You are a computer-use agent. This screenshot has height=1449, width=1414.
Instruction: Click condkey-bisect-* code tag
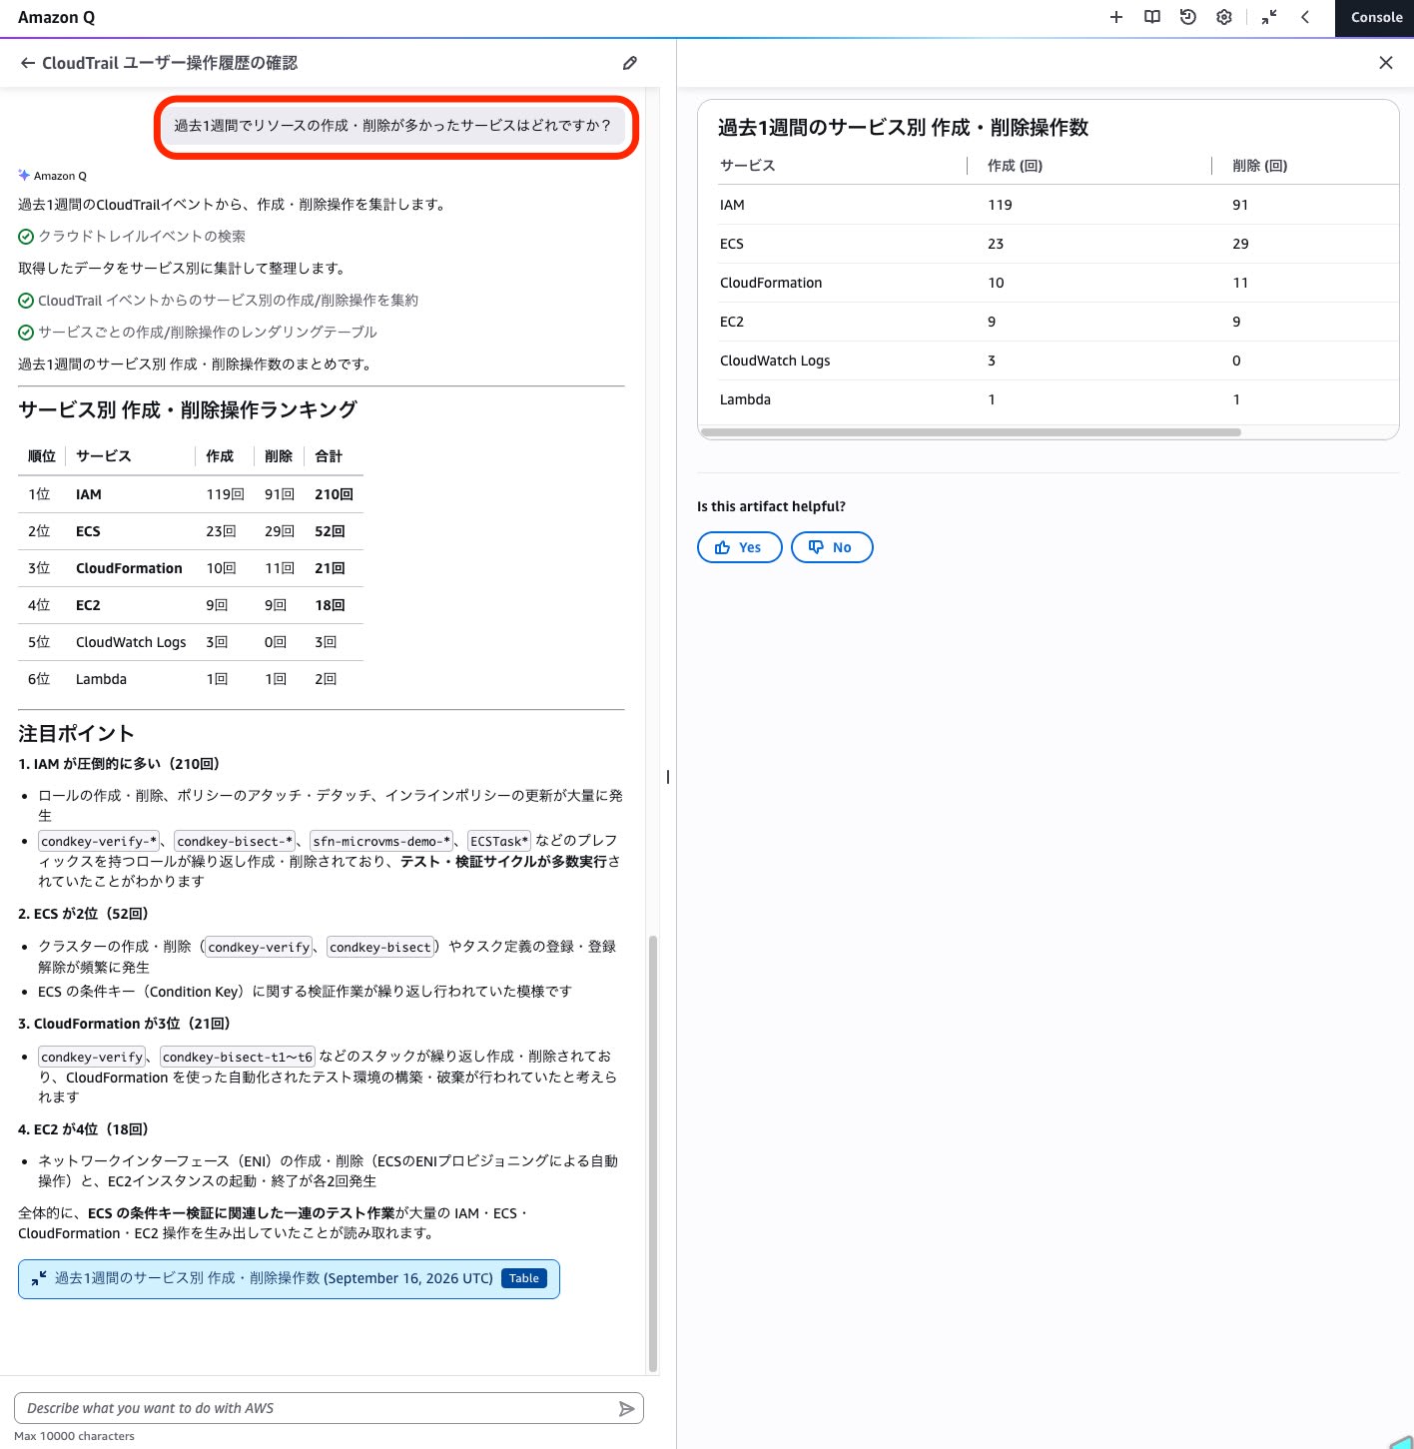click(x=235, y=841)
